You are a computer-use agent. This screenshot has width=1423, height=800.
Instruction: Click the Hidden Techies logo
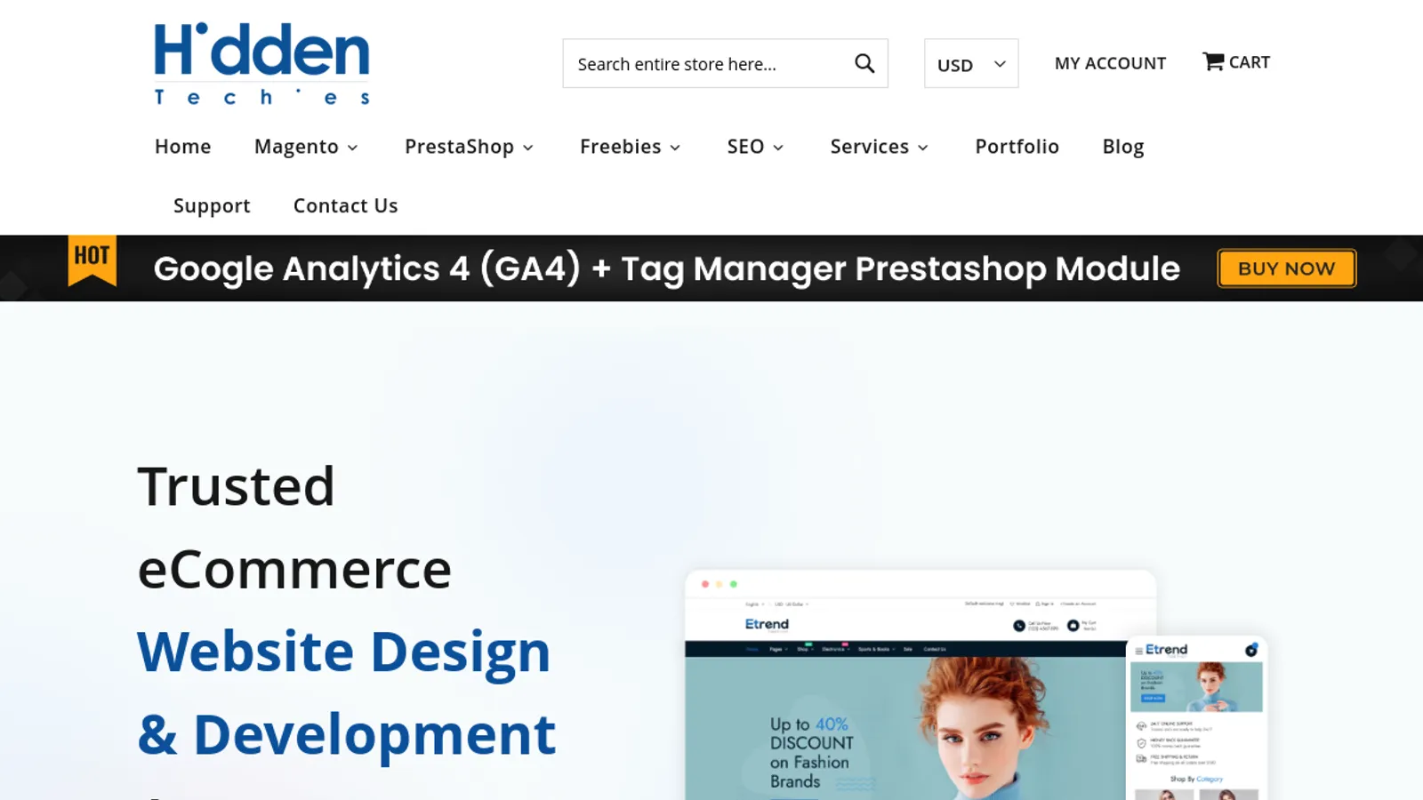point(261,64)
